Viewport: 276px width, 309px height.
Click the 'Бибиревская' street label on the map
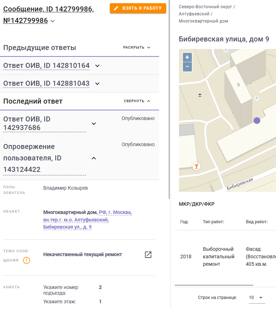pos(240,184)
